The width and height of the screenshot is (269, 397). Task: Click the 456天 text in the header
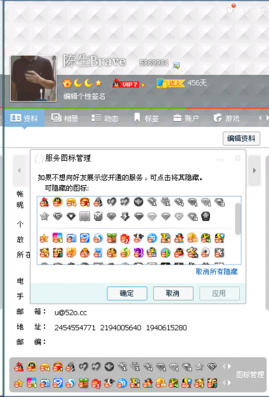click(197, 83)
